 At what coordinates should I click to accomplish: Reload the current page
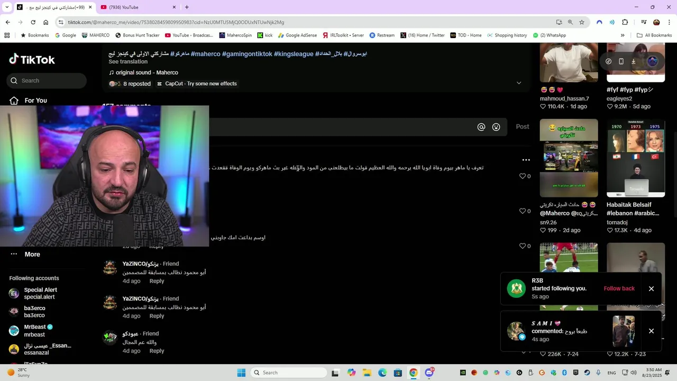tap(33, 22)
